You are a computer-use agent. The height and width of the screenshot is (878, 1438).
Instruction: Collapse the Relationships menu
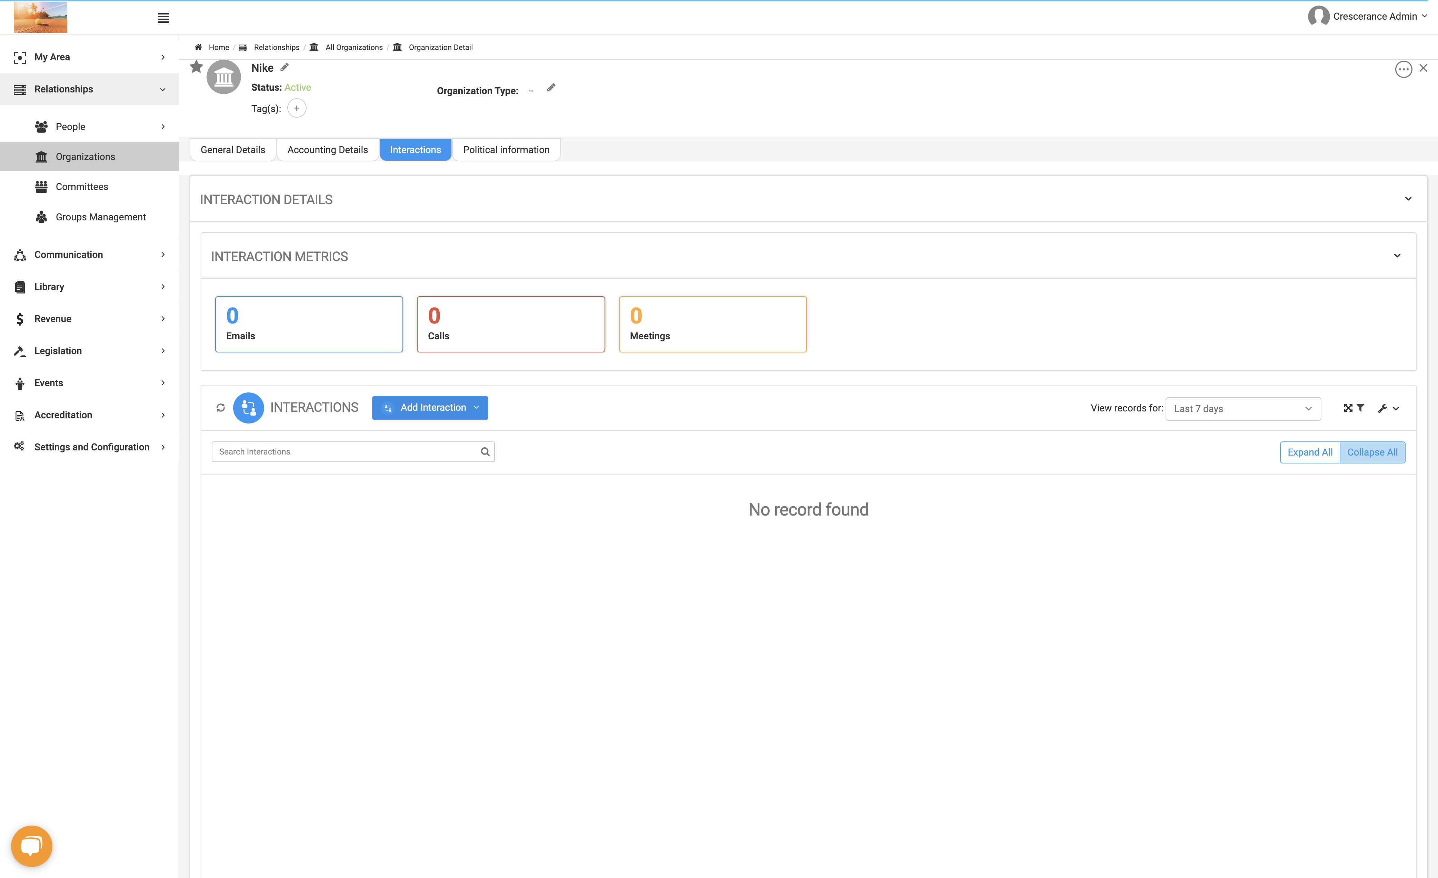coord(89,89)
